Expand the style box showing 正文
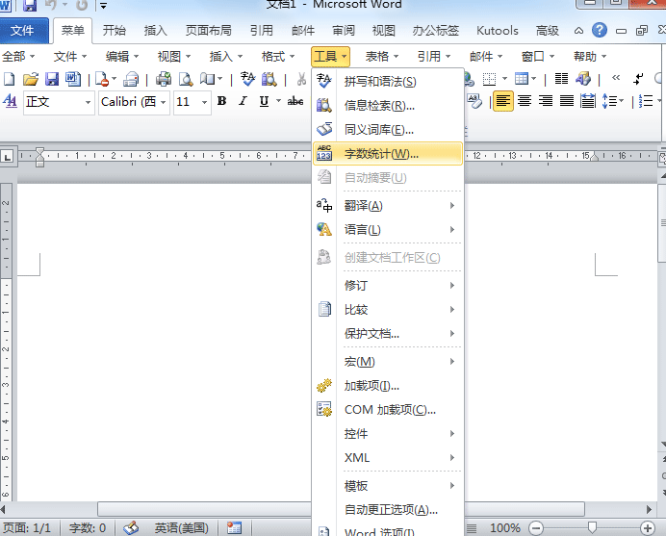Viewport: 666px width, 536px height. click(88, 102)
